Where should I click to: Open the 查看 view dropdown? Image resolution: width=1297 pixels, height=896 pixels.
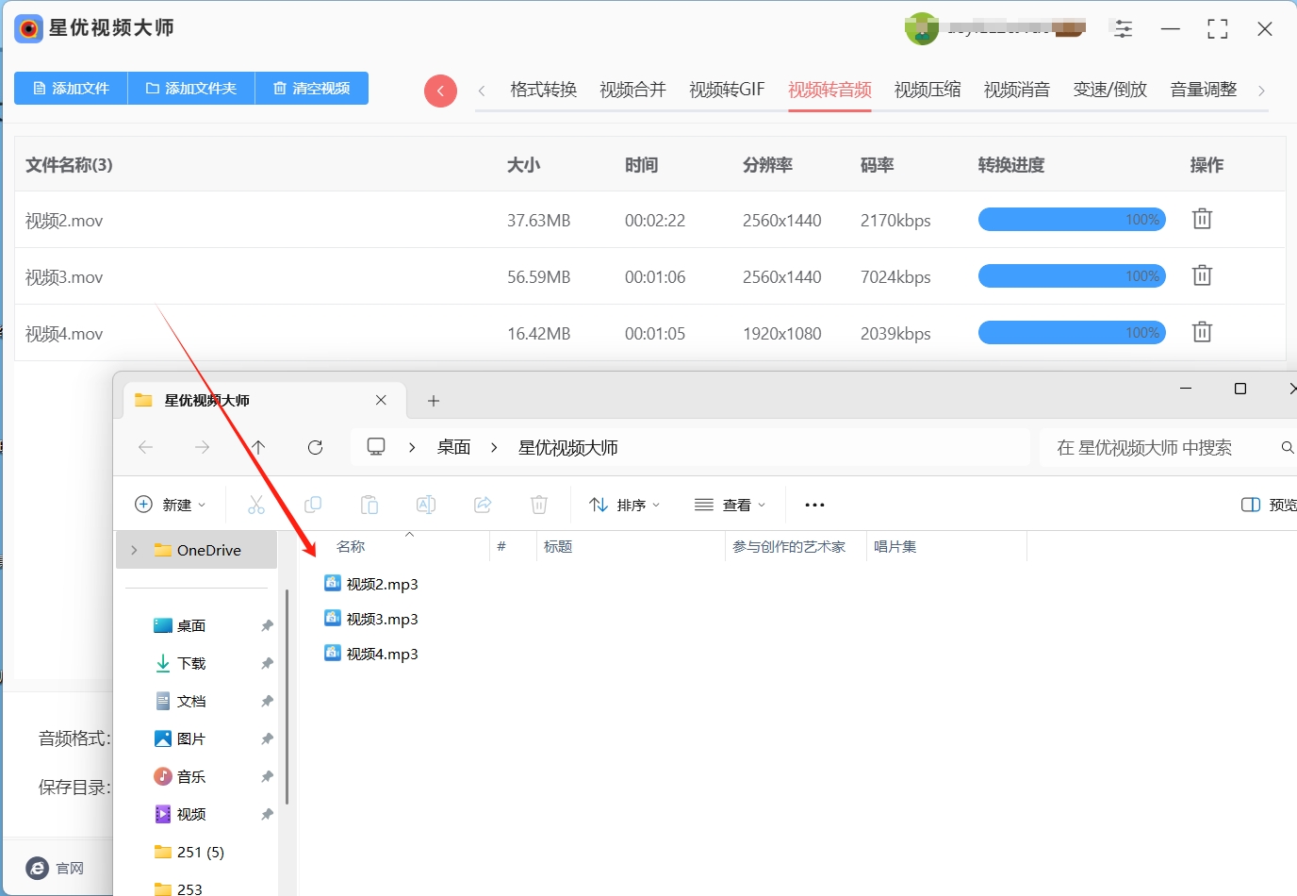tap(731, 505)
